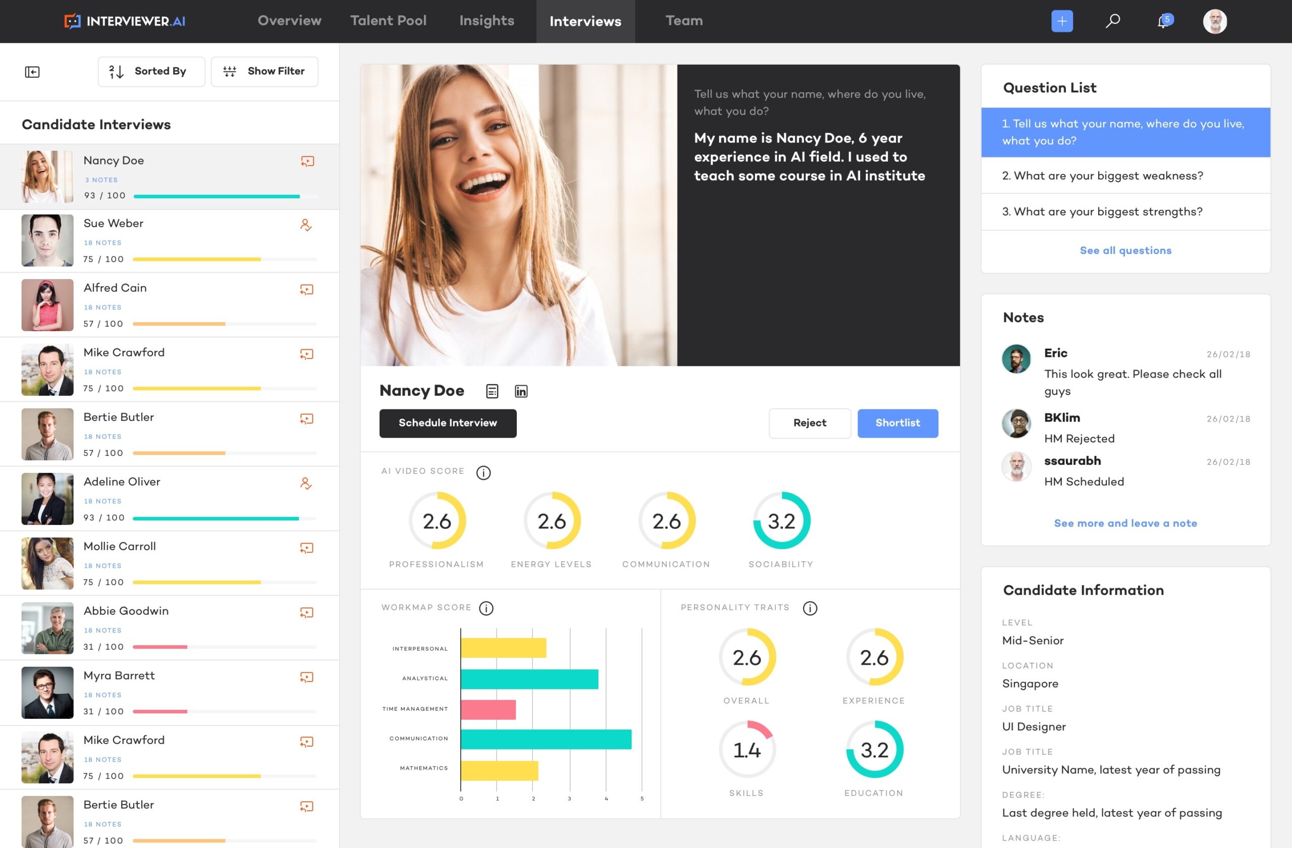This screenshot has height=848, width=1292.
Task: Open user avatar profile menu
Action: (x=1214, y=21)
